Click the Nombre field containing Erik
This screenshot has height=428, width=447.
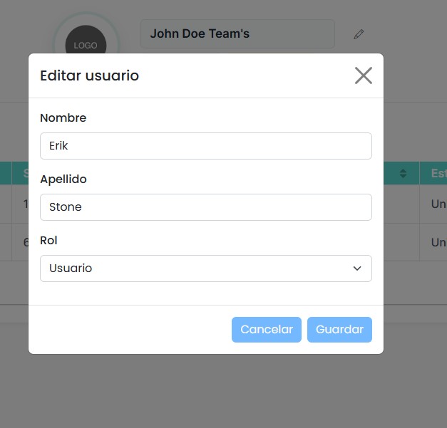coord(205,146)
